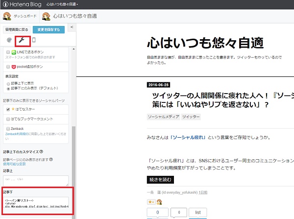Switch to the smartphone tab

coord(34,40)
